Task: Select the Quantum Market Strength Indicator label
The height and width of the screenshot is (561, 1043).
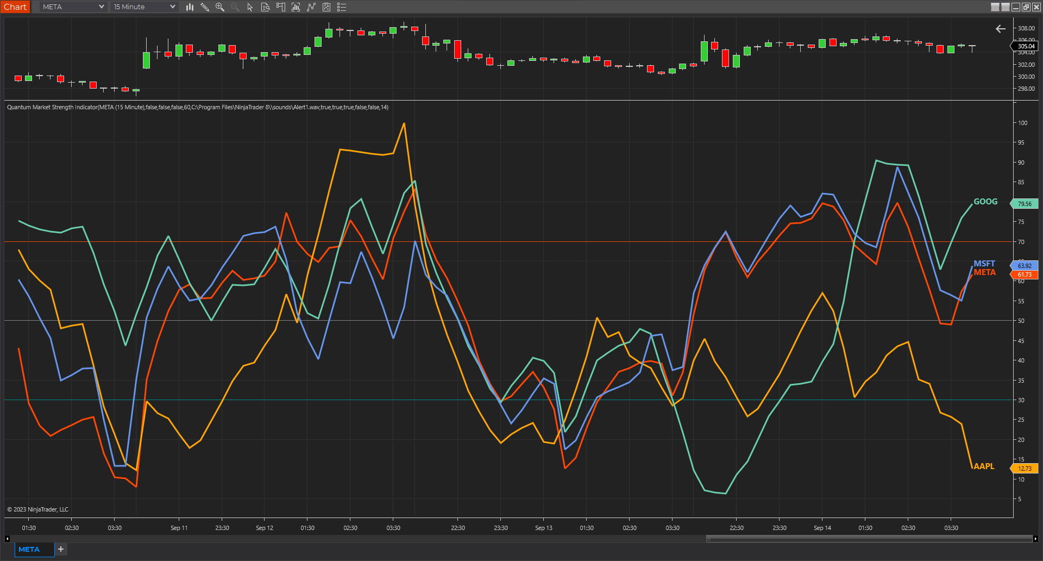Action: click(198, 107)
